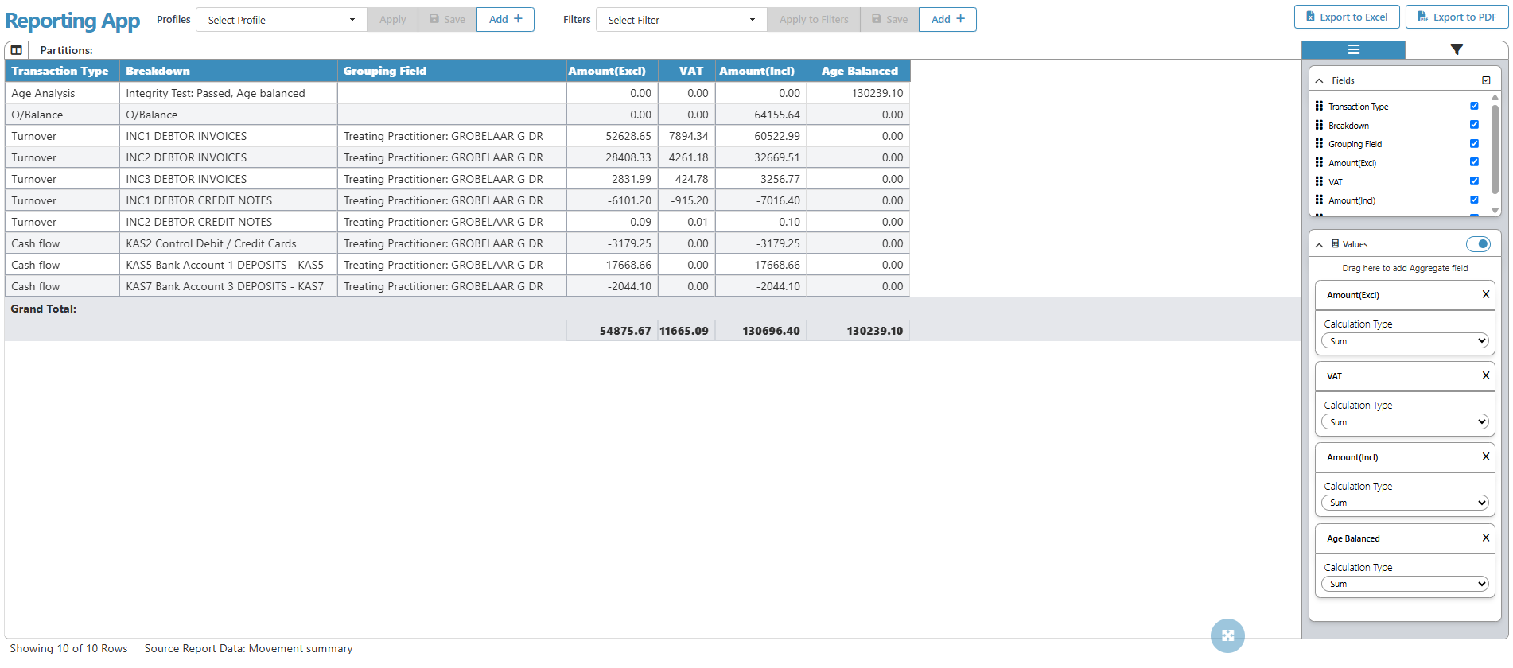Click the Export to PDF button

[x=1457, y=17]
